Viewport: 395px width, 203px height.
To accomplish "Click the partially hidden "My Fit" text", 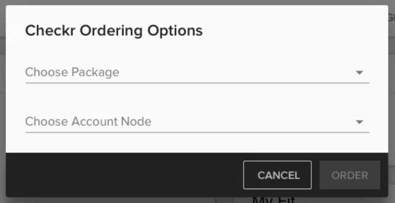I will pos(273,200).
